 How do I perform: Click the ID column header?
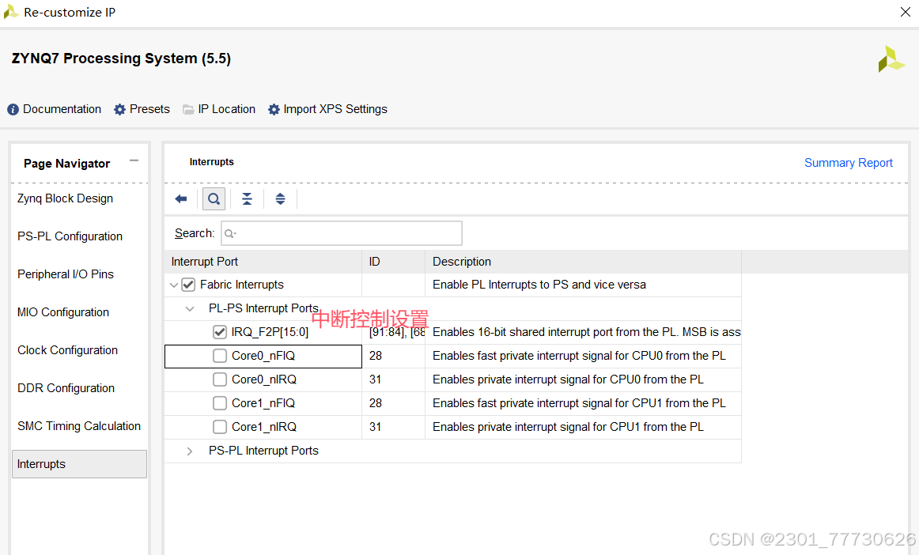pos(393,262)
